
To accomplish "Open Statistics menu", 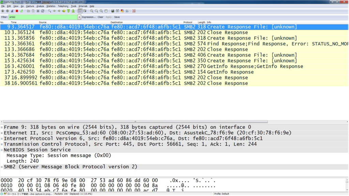I will coord(51,6).
